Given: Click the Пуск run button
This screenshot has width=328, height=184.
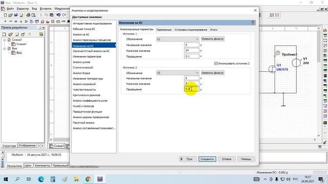Looking at the screenshot, I should (188, 159).
